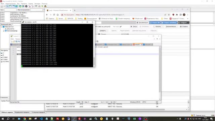Select Документы in FileZilla local tree
The height and width of the screenshot is (121, 215).
tap(10, 29)
